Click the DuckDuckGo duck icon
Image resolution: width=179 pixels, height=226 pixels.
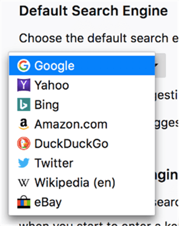[23, 144]
